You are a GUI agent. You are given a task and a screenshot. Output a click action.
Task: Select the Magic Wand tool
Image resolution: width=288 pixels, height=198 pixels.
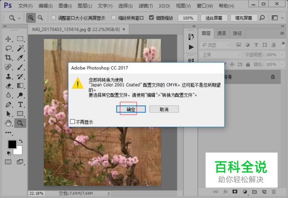(x=20, y=48)
